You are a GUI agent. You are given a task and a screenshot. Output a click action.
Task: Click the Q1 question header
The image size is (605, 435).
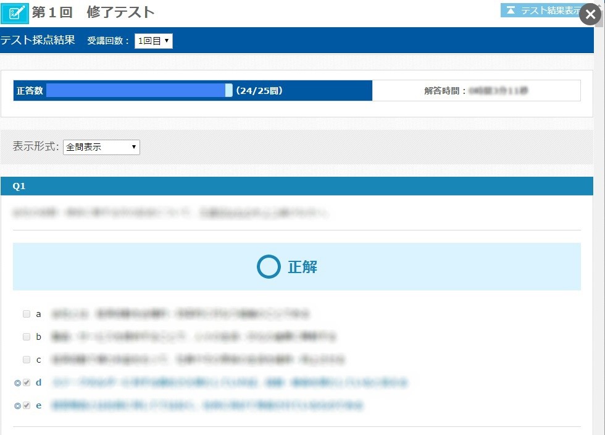pos(297,186)
